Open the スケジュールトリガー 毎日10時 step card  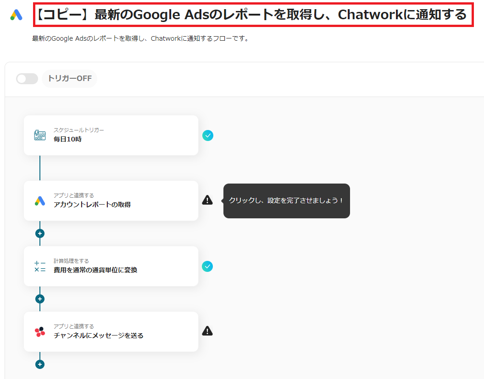pos(111,135)
